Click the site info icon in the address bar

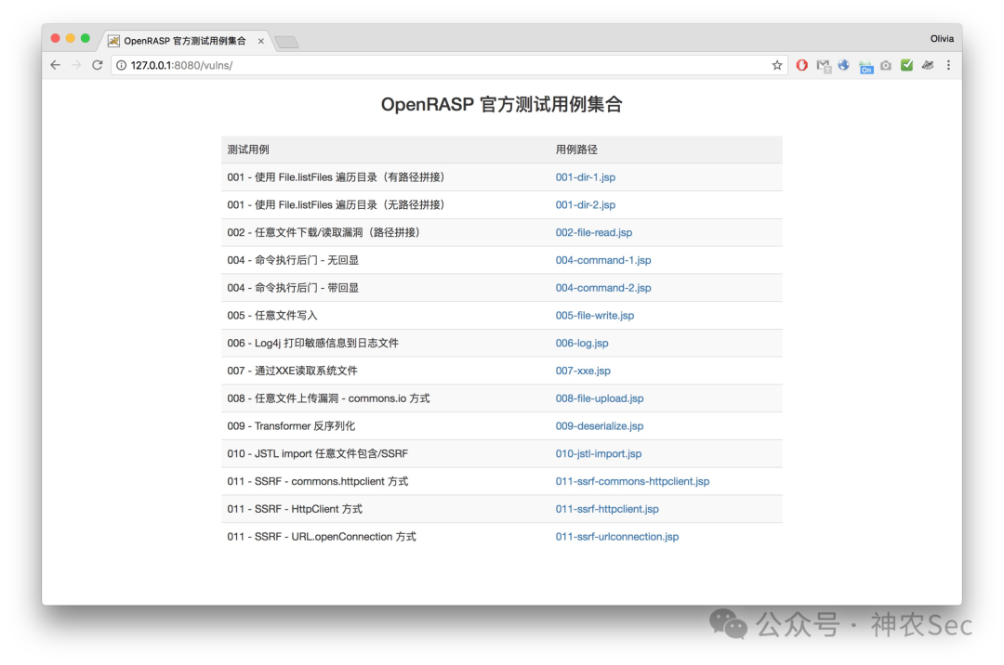(121, 65)
